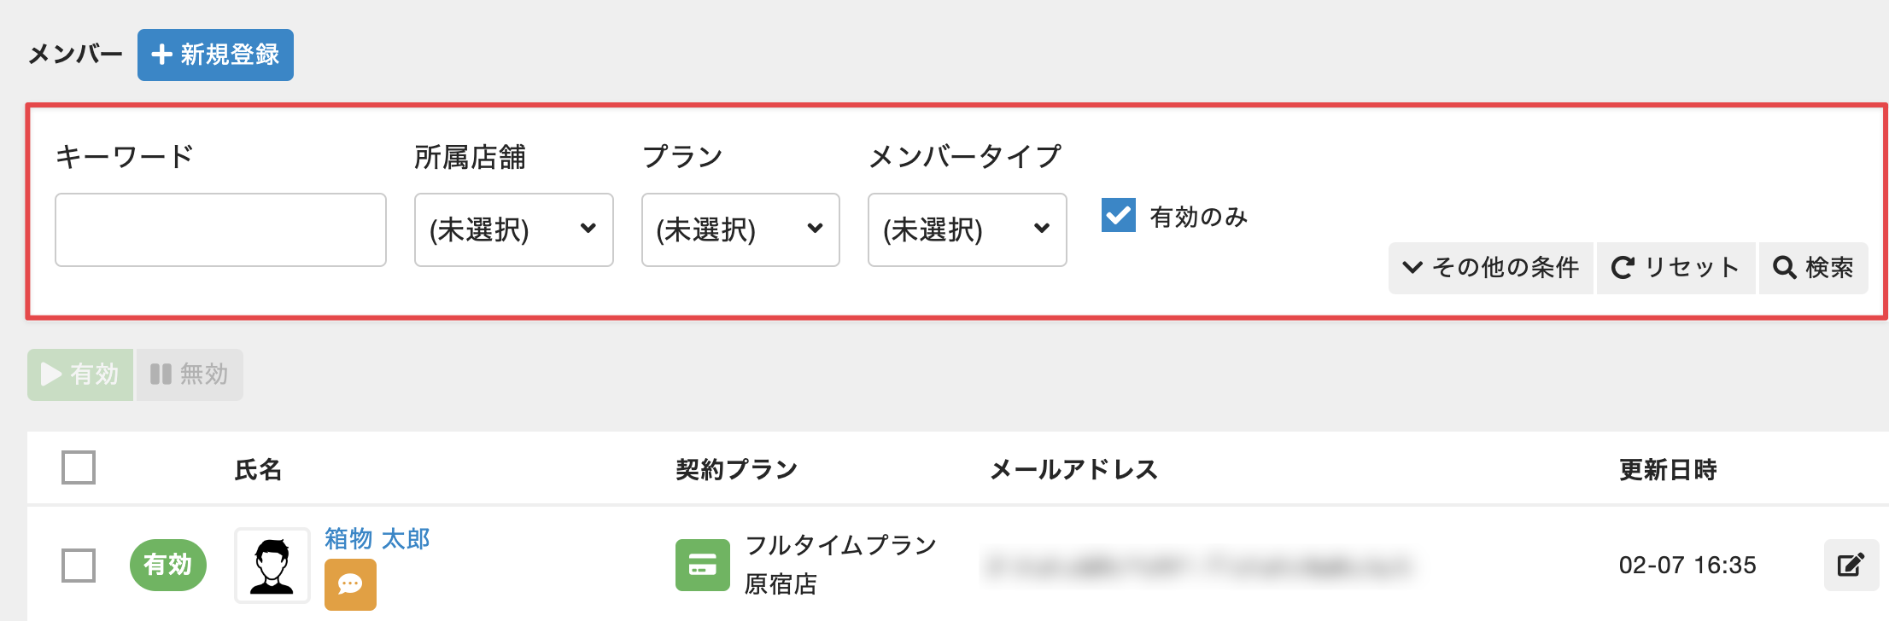Viewport: 1889px width, 621px height.
Task: Click the green 有効 status badge
Action: (167, 565)
